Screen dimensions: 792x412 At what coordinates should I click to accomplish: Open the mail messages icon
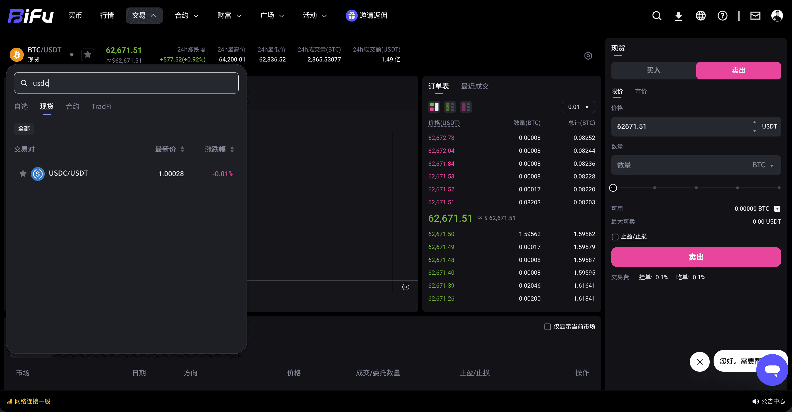coord(755,16)
